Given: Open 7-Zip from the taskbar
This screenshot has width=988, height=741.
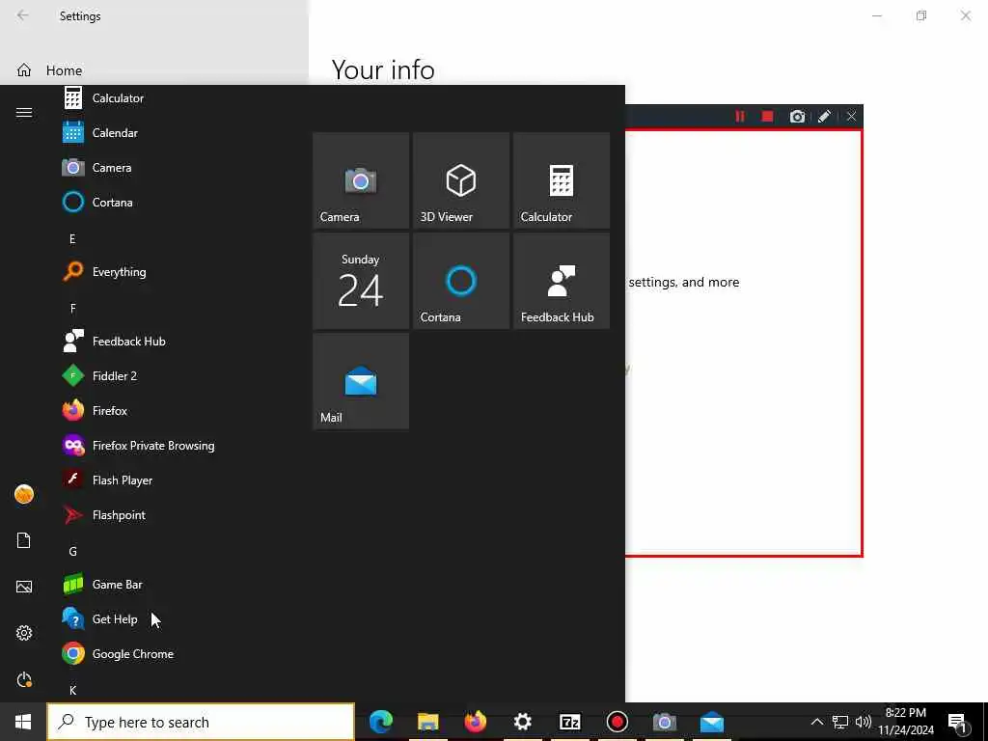Looking at the screenshot, I should click(569, 722).
